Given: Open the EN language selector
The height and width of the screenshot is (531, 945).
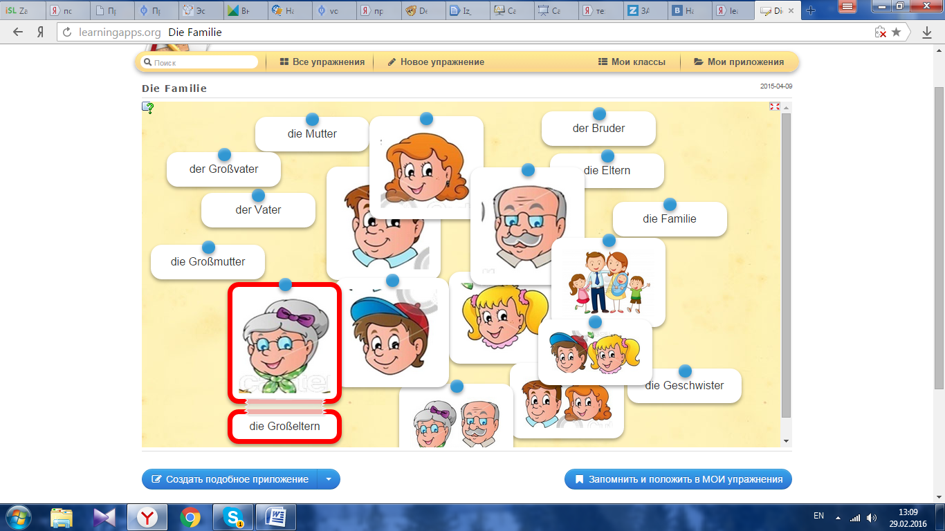Looking at the screenshot, I should [x=818, y=516].
